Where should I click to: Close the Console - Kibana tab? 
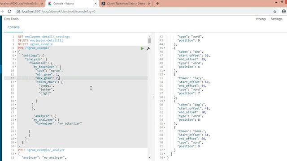[x=96, y=4]
